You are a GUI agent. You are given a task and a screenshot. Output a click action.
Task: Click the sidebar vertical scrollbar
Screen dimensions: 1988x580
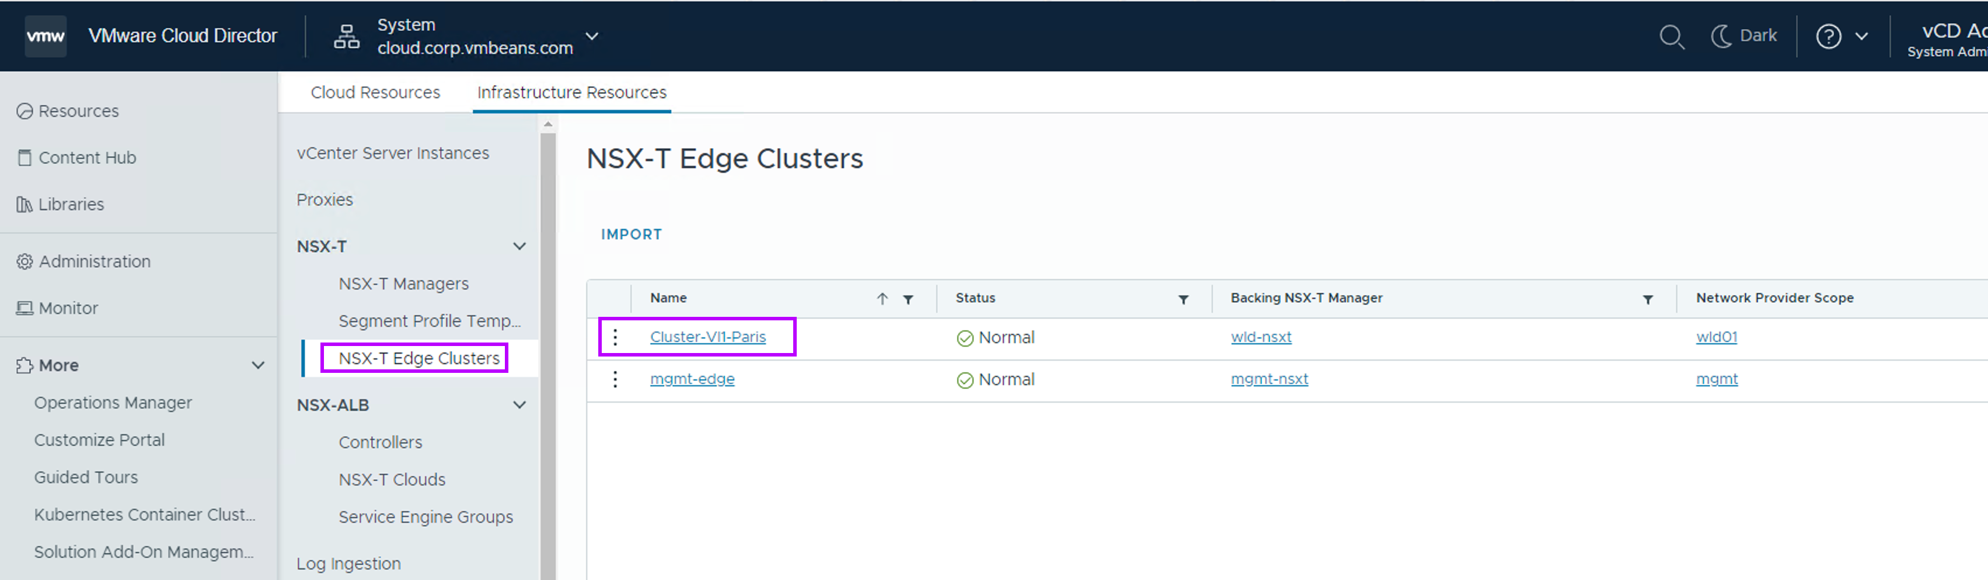pyautogui.click(x=548, y=347)
